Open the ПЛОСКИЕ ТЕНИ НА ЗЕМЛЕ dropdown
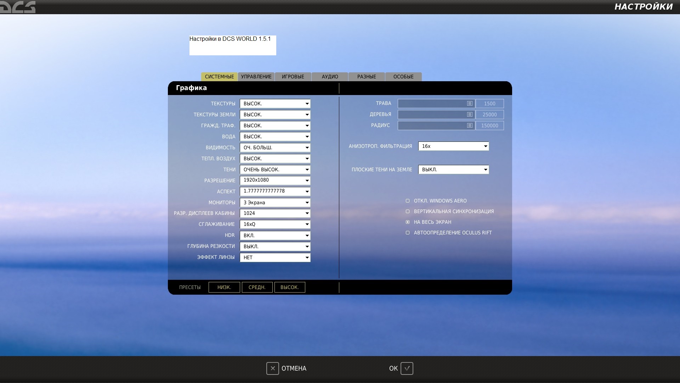 [453, 170]
